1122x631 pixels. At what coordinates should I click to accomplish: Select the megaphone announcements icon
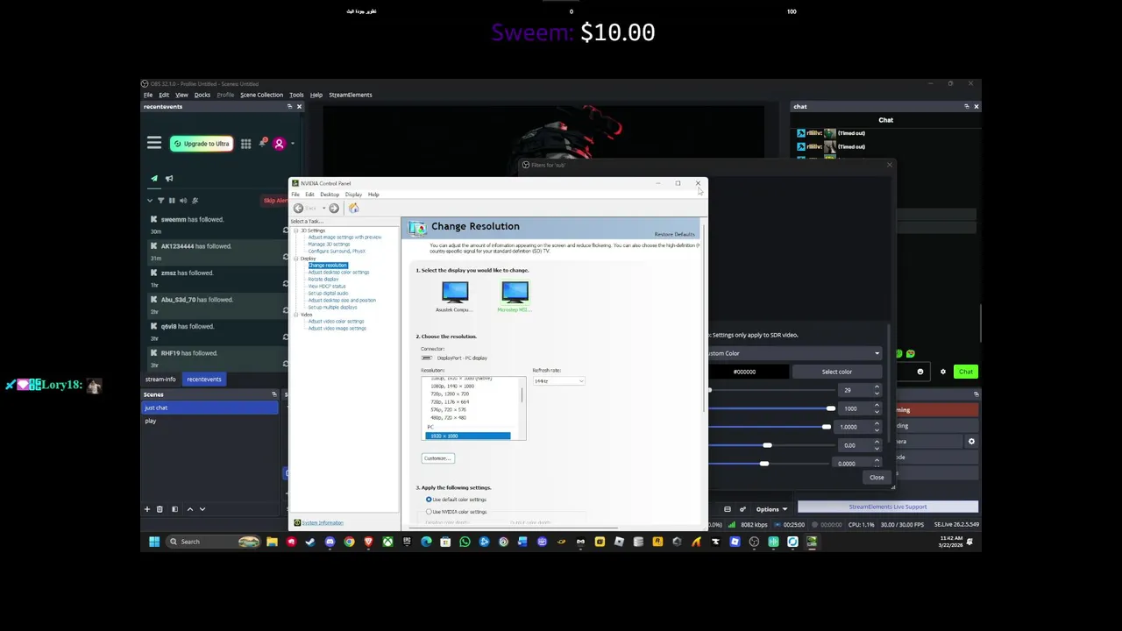pos(169,179)
